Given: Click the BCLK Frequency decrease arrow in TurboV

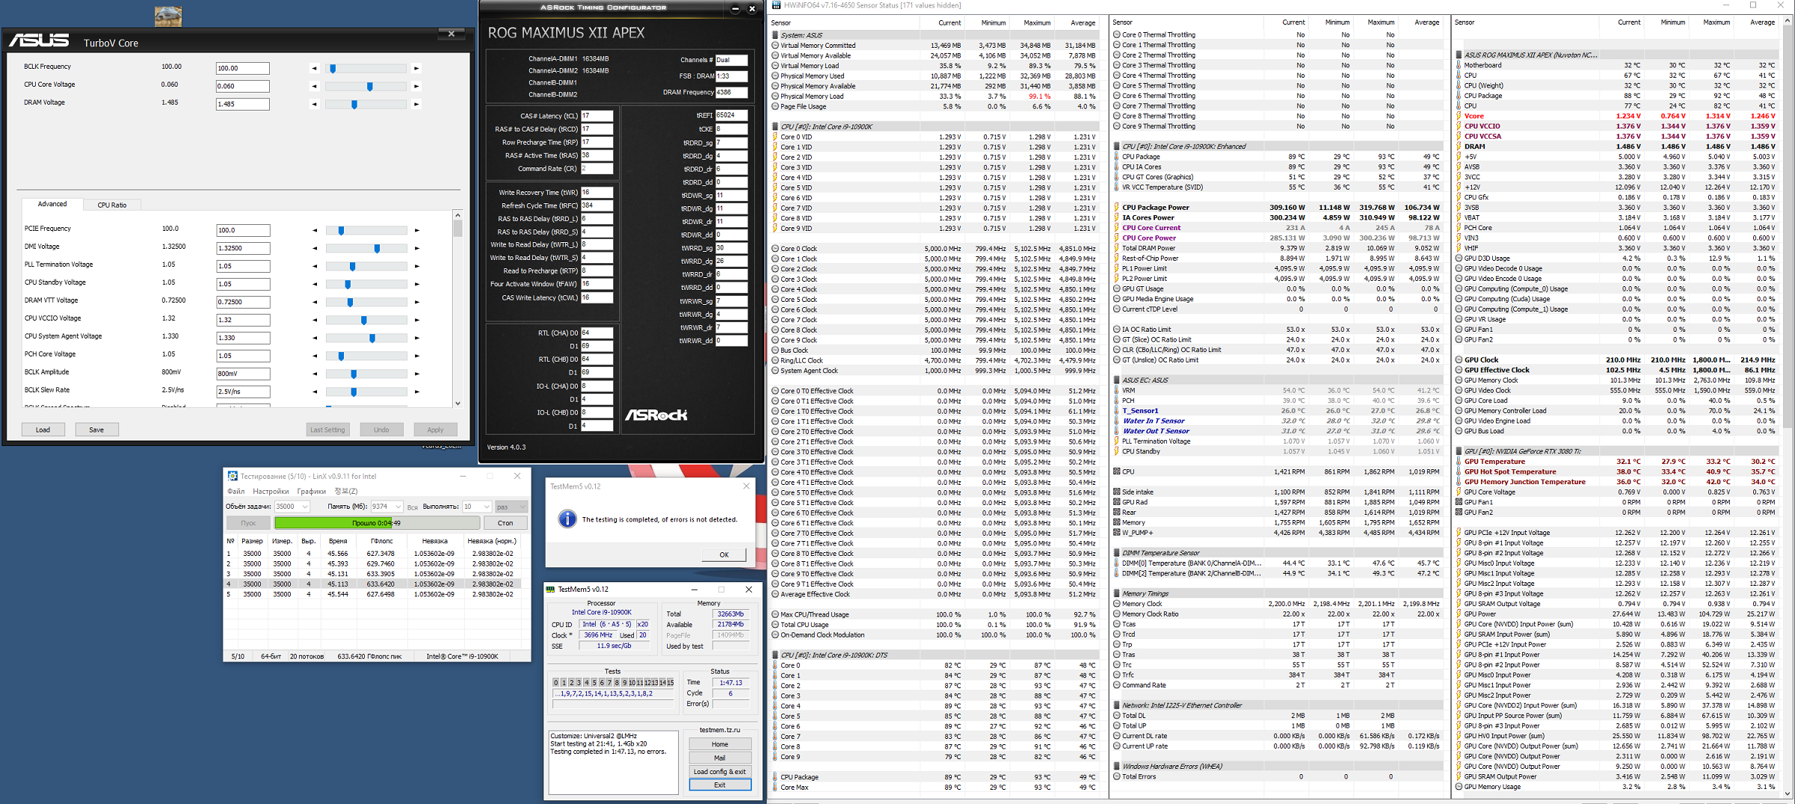Looking at the screenshot, I should (314, 68).
